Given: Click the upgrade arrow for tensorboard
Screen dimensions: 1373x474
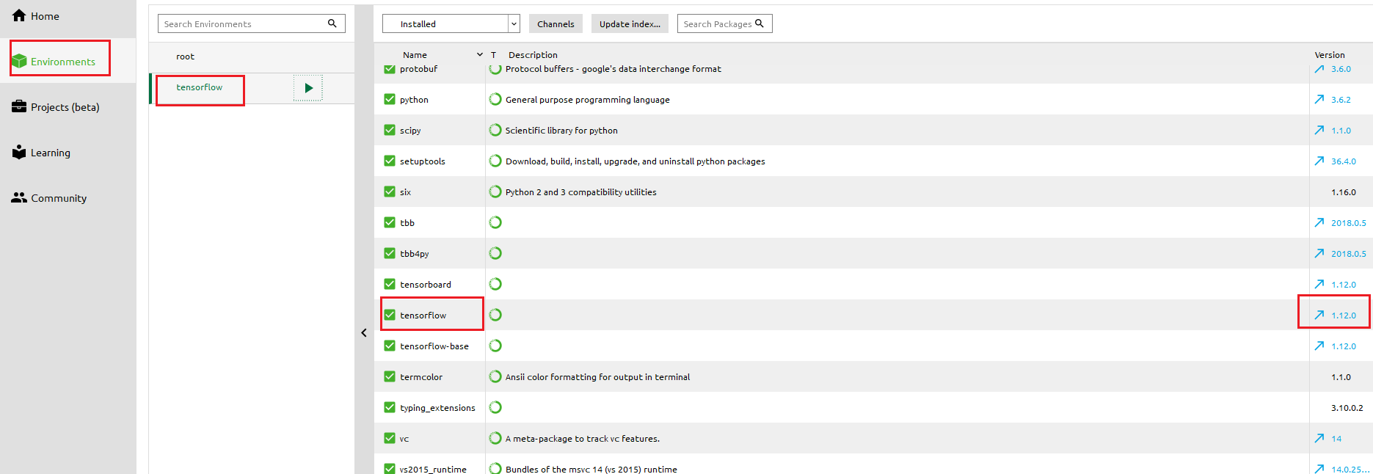Looking at the screenshot, I should click(x=1319, y=284).
